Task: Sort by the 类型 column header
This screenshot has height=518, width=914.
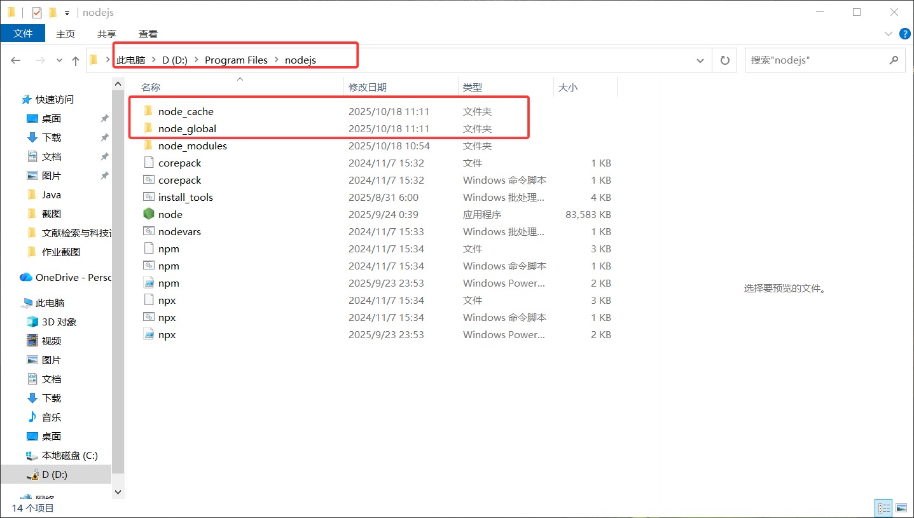Action: pos(473,87)
